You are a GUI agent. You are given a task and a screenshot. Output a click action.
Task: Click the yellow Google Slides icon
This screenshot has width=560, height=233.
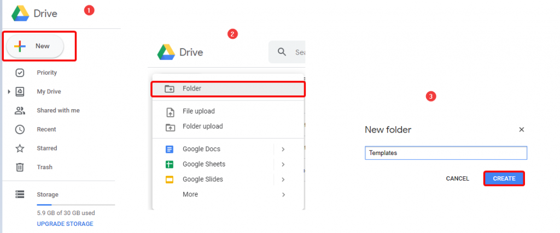(x=170, y=180)
